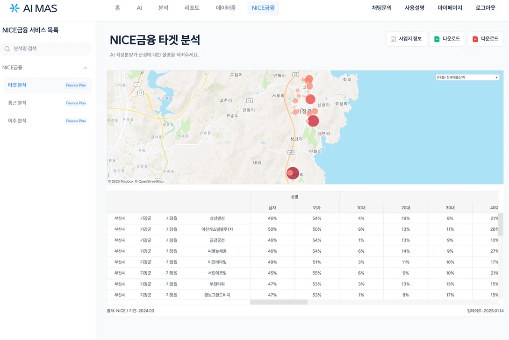
Task: Select the 이진캐스빌블루1차 table row name
Action: click(217, 229)
